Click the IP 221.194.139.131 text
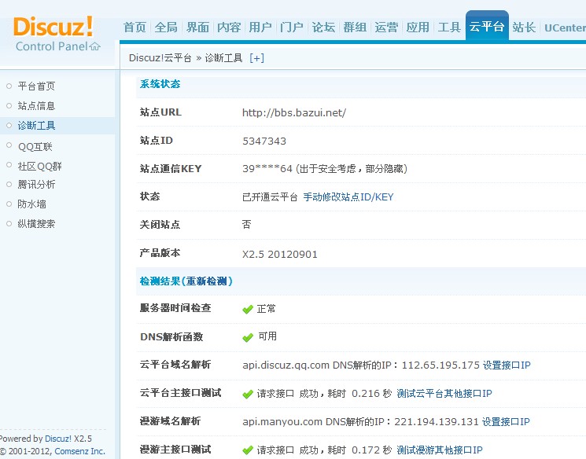The image size is (586, 459). click(x=437, y=421)
